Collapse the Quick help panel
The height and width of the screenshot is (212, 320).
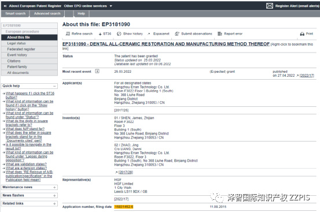tap(54, 86)
